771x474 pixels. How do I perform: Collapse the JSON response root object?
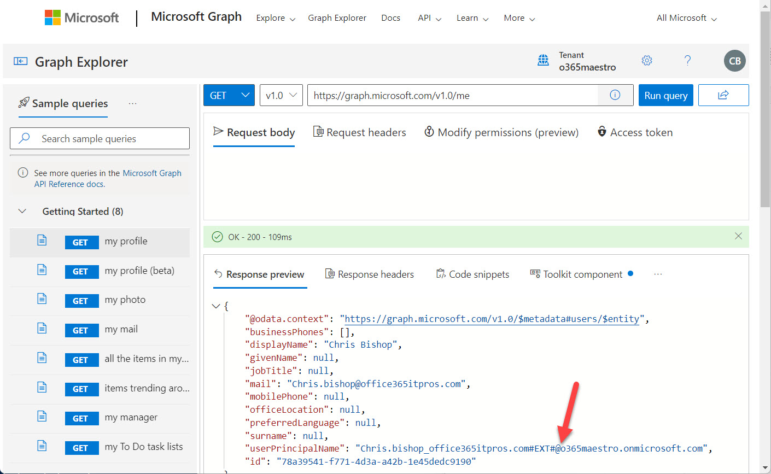[x=216, y=306]
